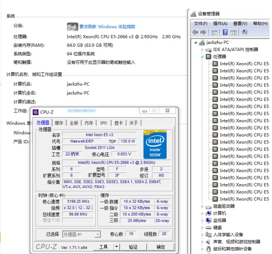Viewport: 272px width, 254px height.
Task: Expand the IDE ATA/ATAPI 控制器 node
Action: [x=202, y=49]
